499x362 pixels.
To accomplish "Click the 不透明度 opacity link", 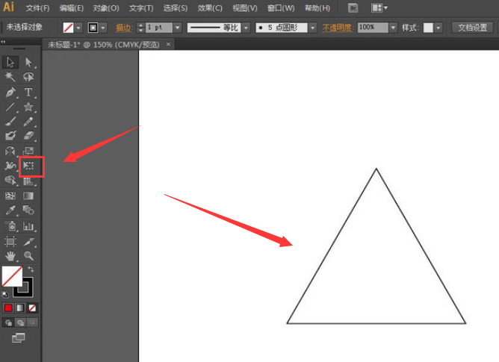I will coord(338,28).
